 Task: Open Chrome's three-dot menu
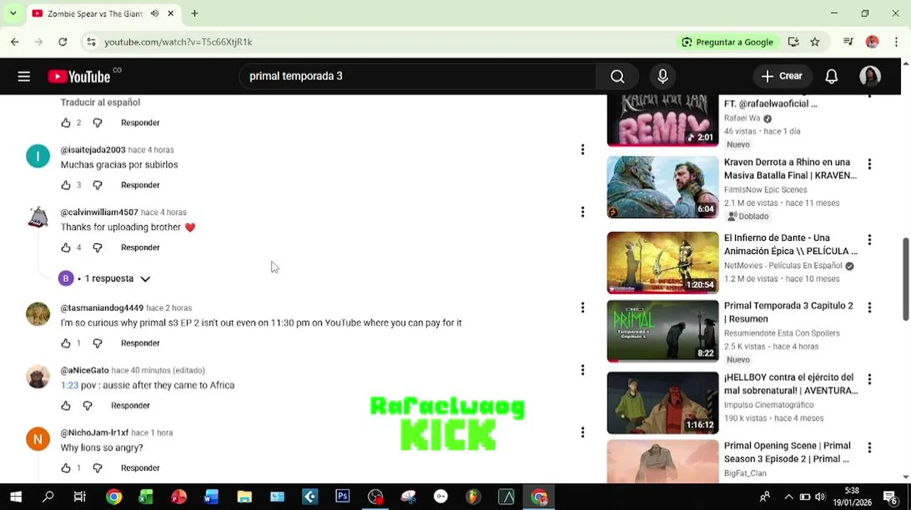(895, 42)
